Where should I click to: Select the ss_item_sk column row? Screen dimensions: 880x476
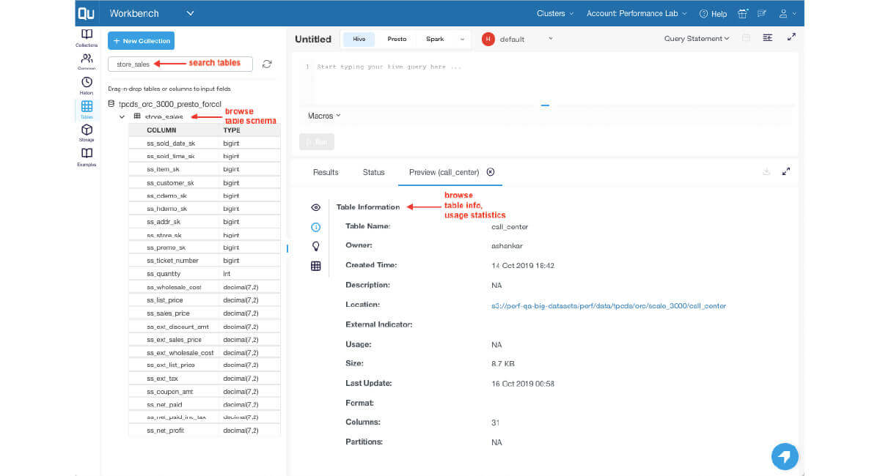[204, 169]
